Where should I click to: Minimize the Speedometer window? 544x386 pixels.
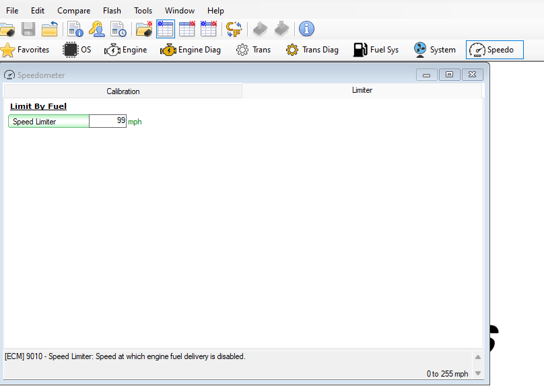pos(427,75)
